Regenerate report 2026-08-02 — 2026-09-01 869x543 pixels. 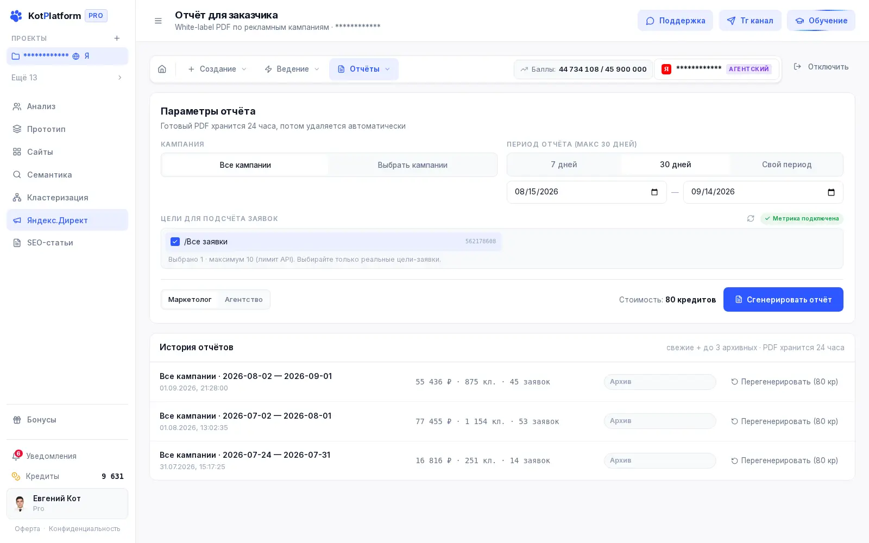click(x=784, y=382)
